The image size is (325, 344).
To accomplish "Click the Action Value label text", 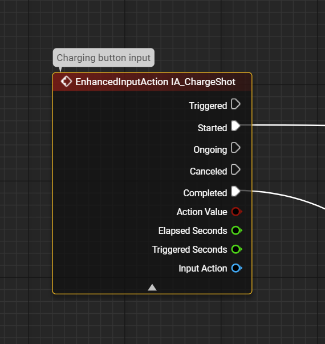I will point(202,212).
